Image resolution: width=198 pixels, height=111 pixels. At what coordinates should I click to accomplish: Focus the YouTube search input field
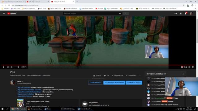pyautogui.click(x=91, y=14)
